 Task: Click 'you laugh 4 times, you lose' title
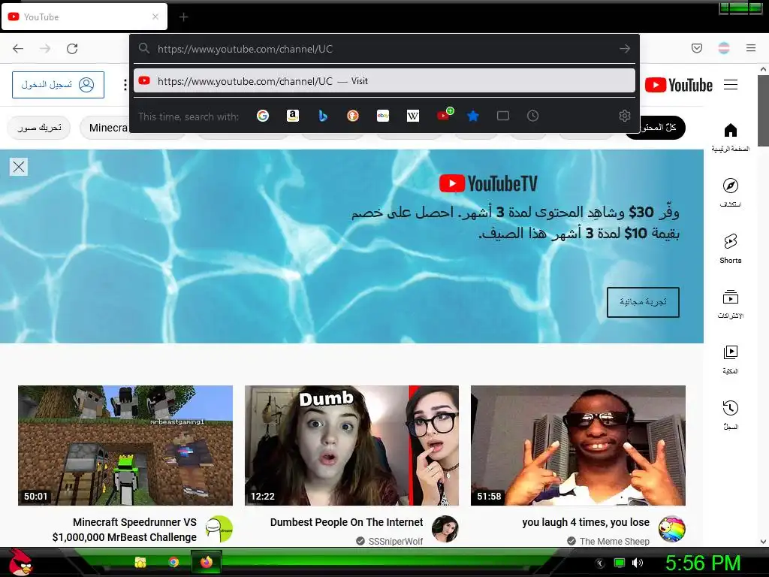click(586, 523)
